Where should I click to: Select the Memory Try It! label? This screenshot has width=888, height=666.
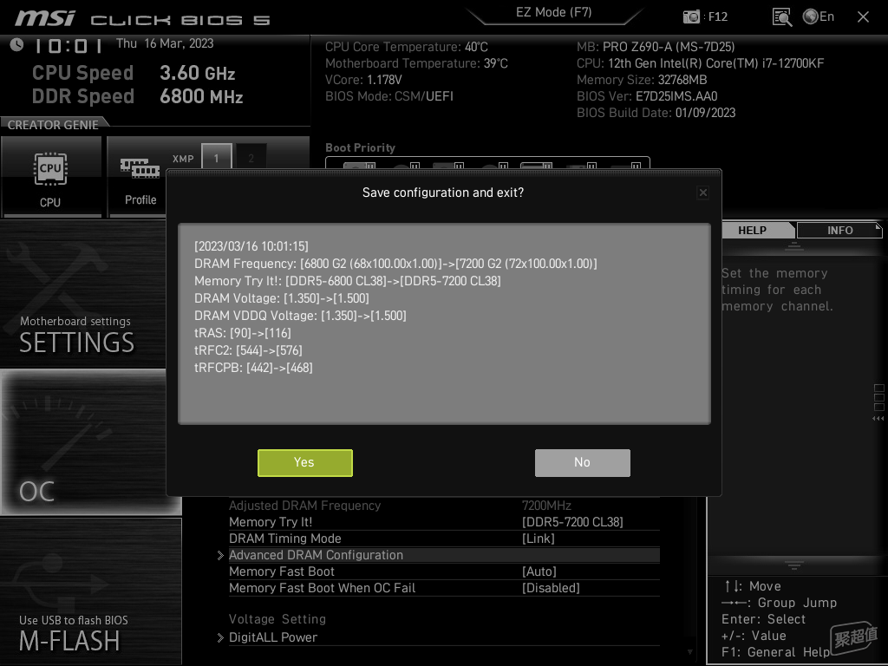point(271,522)
